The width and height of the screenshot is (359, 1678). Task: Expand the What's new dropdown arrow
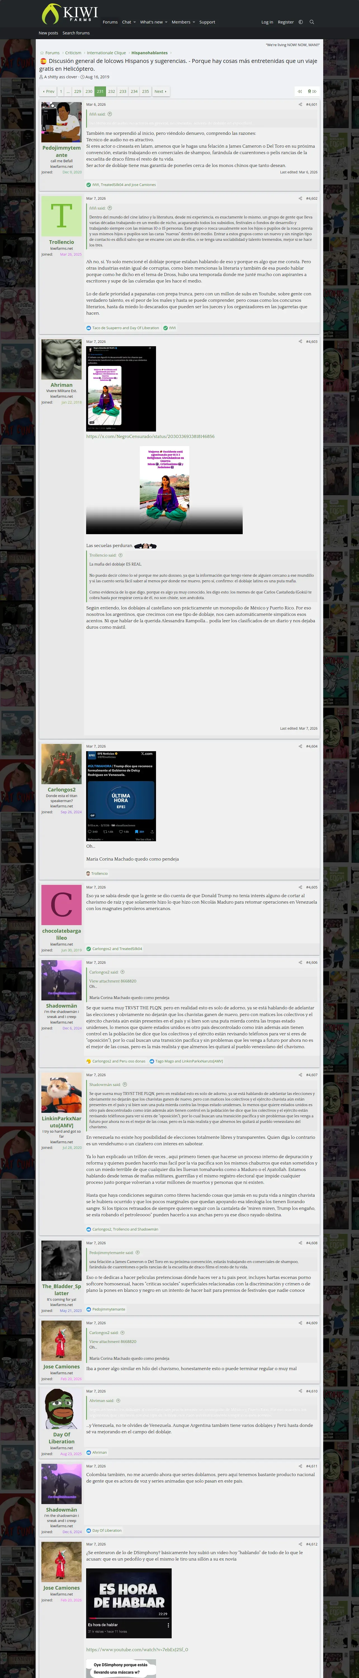point(166,22)
